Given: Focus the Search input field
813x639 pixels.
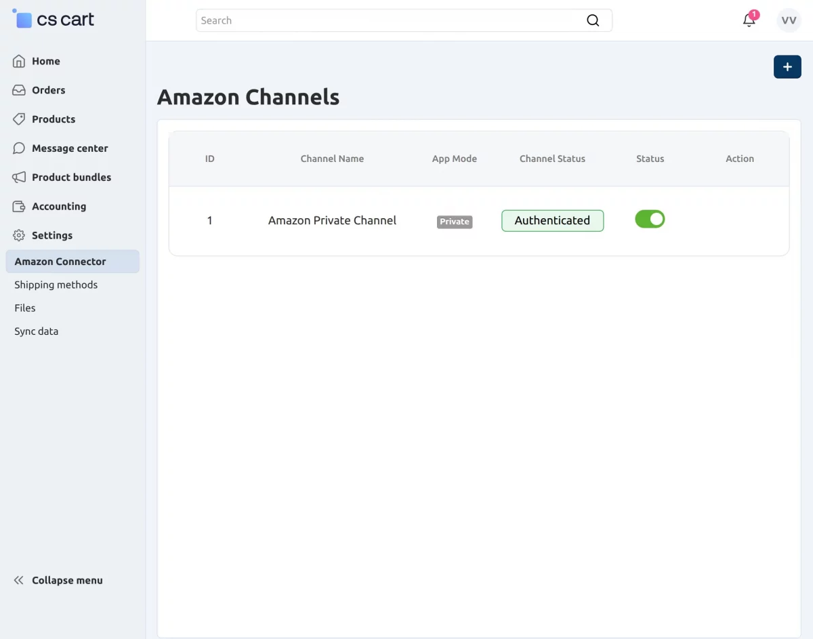Looking at the screenshot, I should pyautogui.click(x=404, y=20).
